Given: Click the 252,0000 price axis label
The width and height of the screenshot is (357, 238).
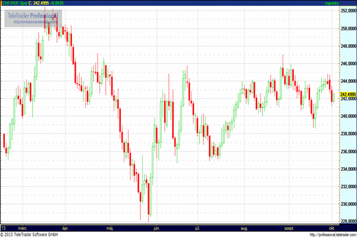Looking at the screenshot, I should coord(347,11).
